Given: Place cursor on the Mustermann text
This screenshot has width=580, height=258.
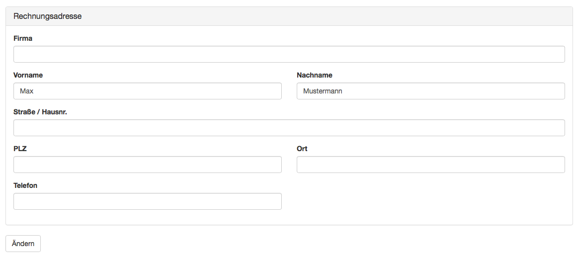Looking at the screenshot, I should point(323,91).
